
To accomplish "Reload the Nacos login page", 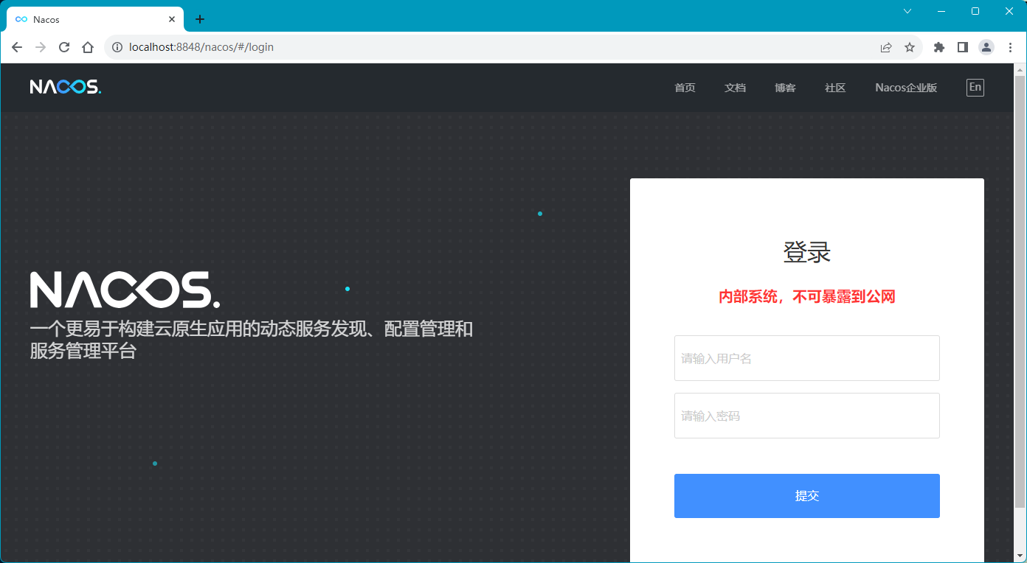I will coord(64,47).
